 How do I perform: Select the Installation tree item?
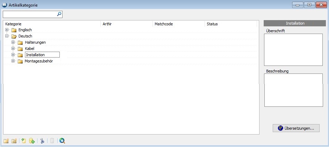pyautogui.click(x=35, y=55)
